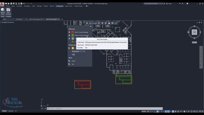Add a new layout with plus
The image size is (204, 115).
[x=16, y=111]
